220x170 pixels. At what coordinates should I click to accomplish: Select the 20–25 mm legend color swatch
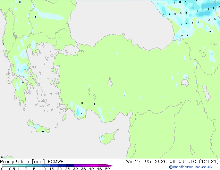62,165
